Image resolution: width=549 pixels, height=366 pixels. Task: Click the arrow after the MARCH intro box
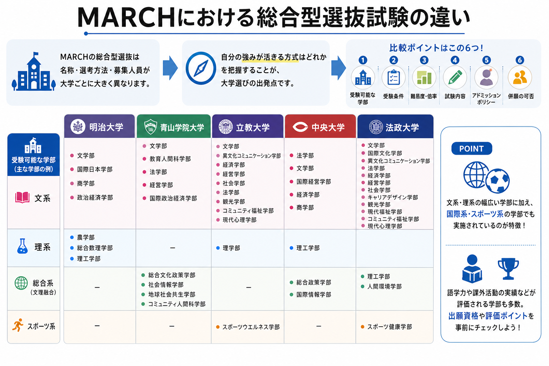[x=170, y=68]
